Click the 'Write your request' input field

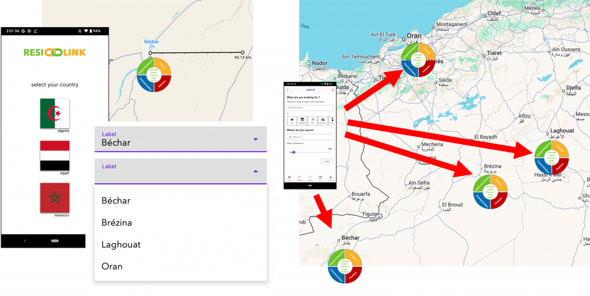pos(310,108)
